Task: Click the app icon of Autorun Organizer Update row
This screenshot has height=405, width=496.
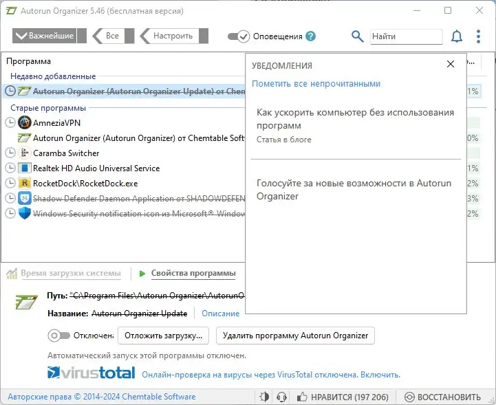Action: 24,91
